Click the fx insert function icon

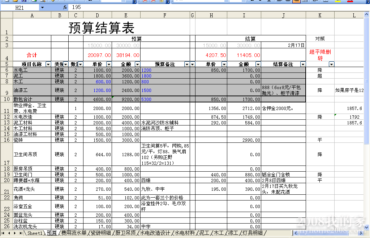click(x=65, y=7)
